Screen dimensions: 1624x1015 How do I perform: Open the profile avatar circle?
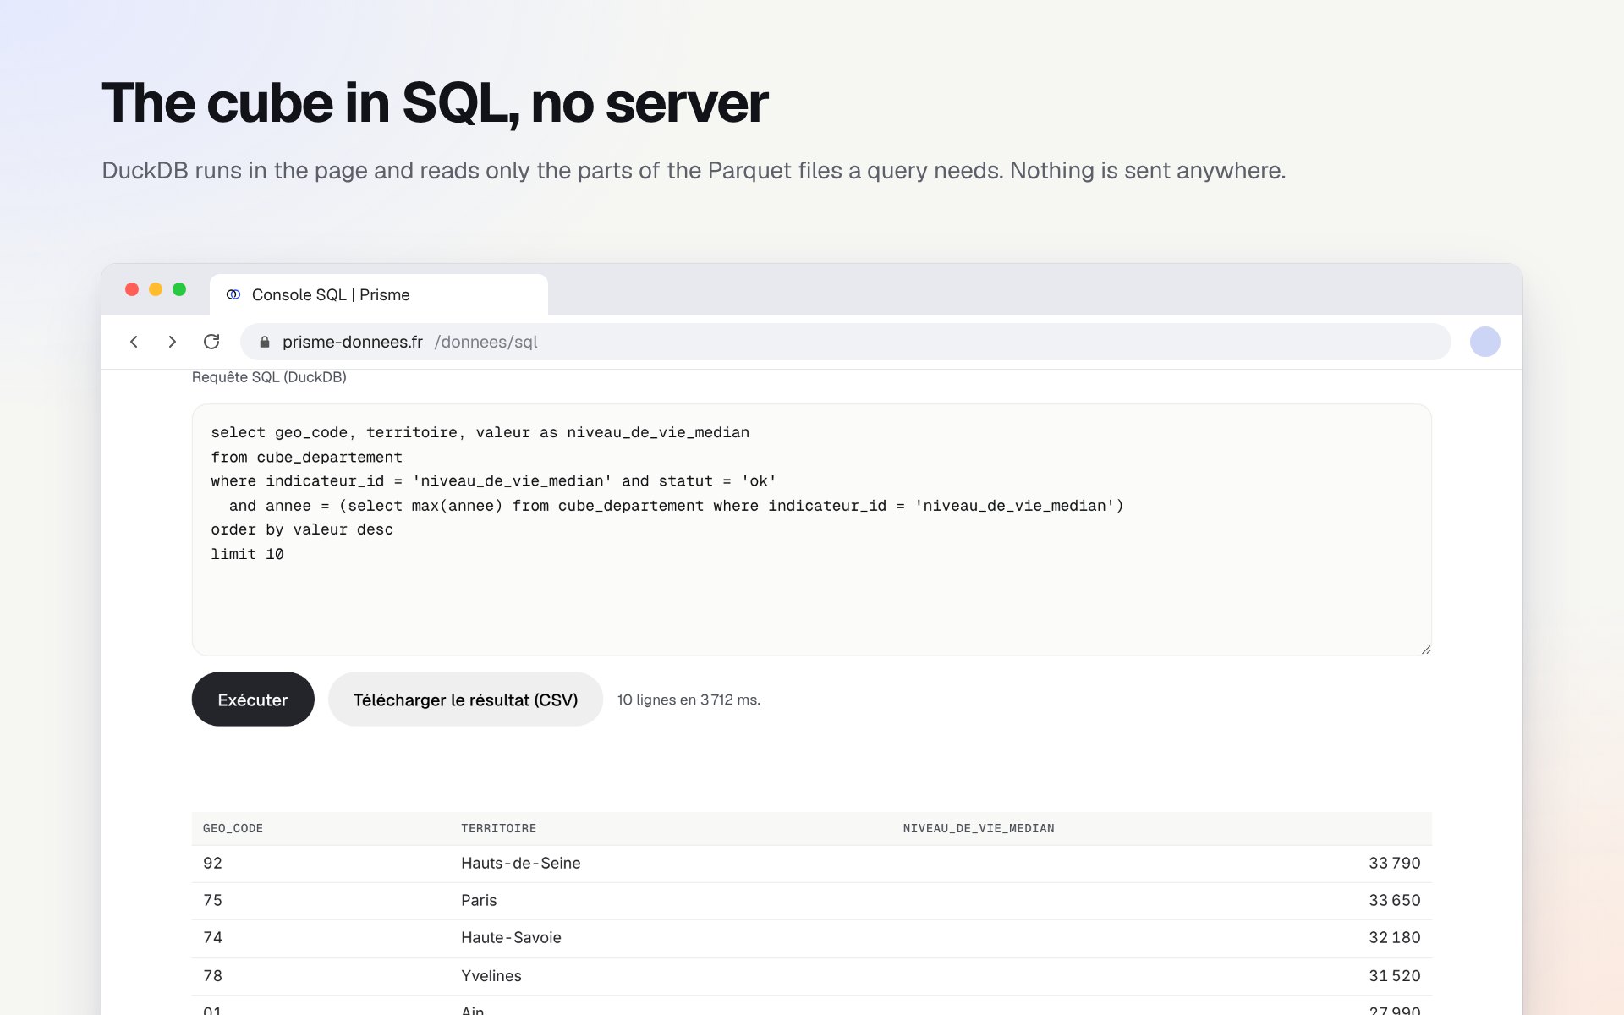1484,342
